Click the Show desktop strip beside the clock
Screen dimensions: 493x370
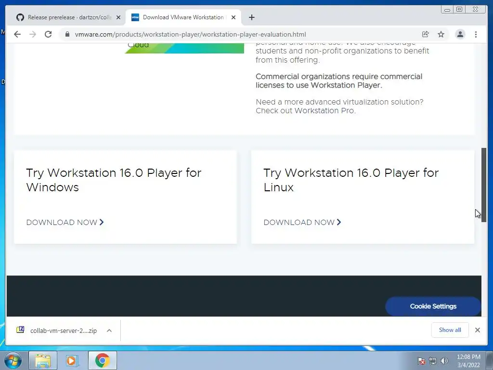(x=490, y=360)
